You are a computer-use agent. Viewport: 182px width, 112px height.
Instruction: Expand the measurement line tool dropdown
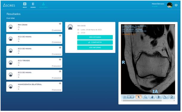coord(167,97)
